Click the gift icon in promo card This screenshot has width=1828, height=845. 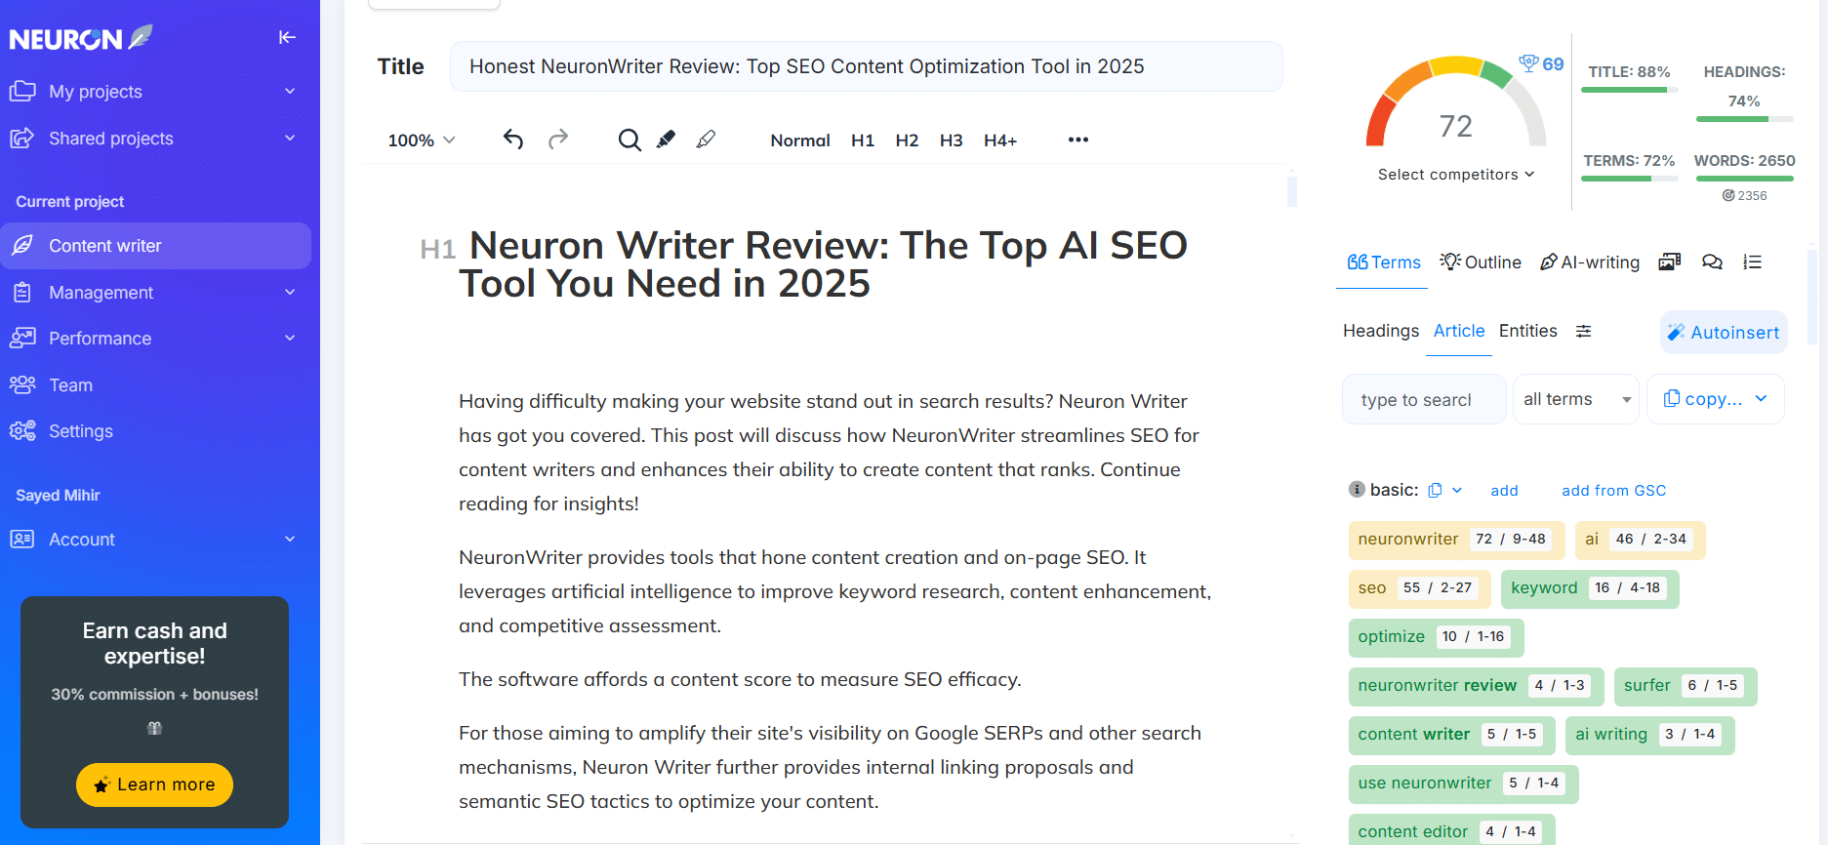point(154,728)
